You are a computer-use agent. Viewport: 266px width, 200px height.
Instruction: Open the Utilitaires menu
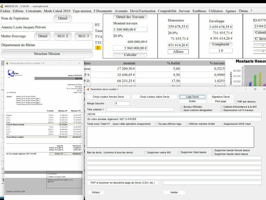tap(216, 11)
